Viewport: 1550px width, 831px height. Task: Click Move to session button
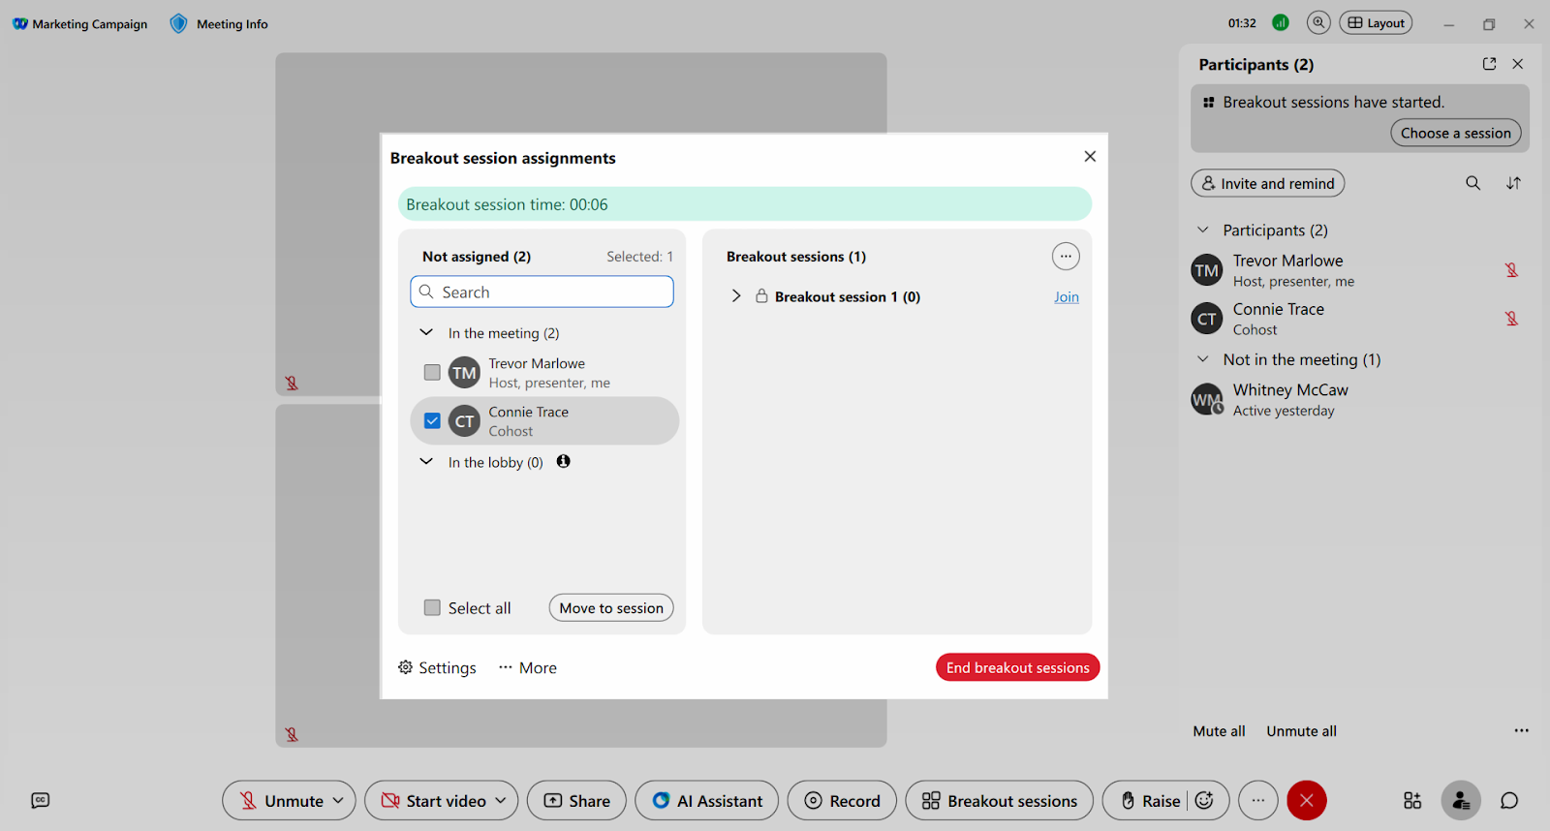611,607
